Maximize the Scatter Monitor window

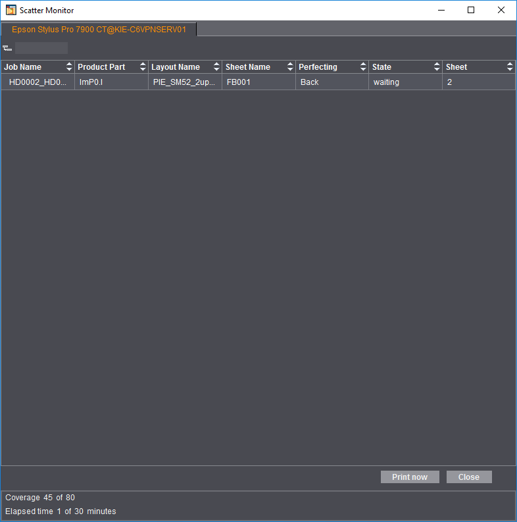tap(471, 10)
